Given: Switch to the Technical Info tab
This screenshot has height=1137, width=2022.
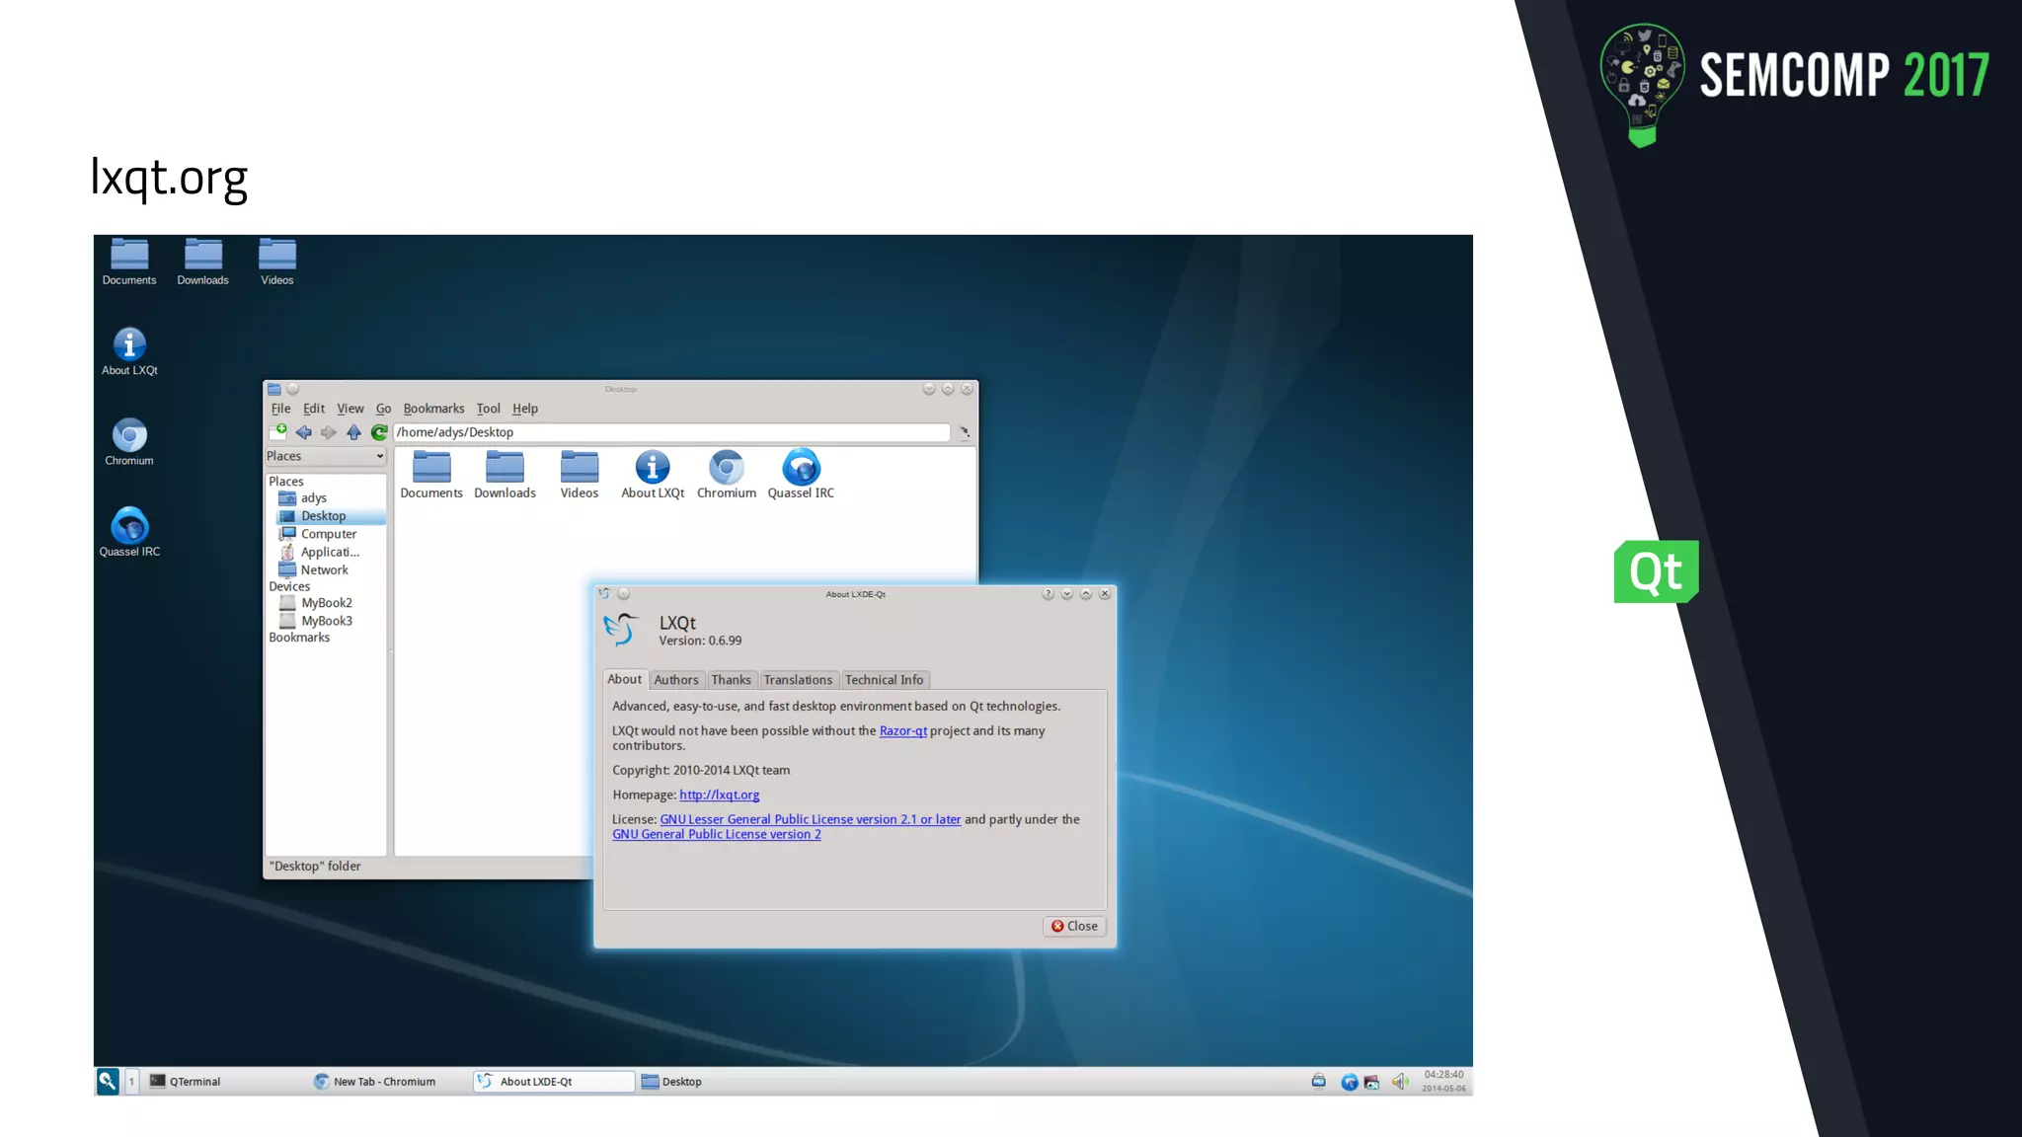Looking at the screenshot, I should (x=884, y=680).
